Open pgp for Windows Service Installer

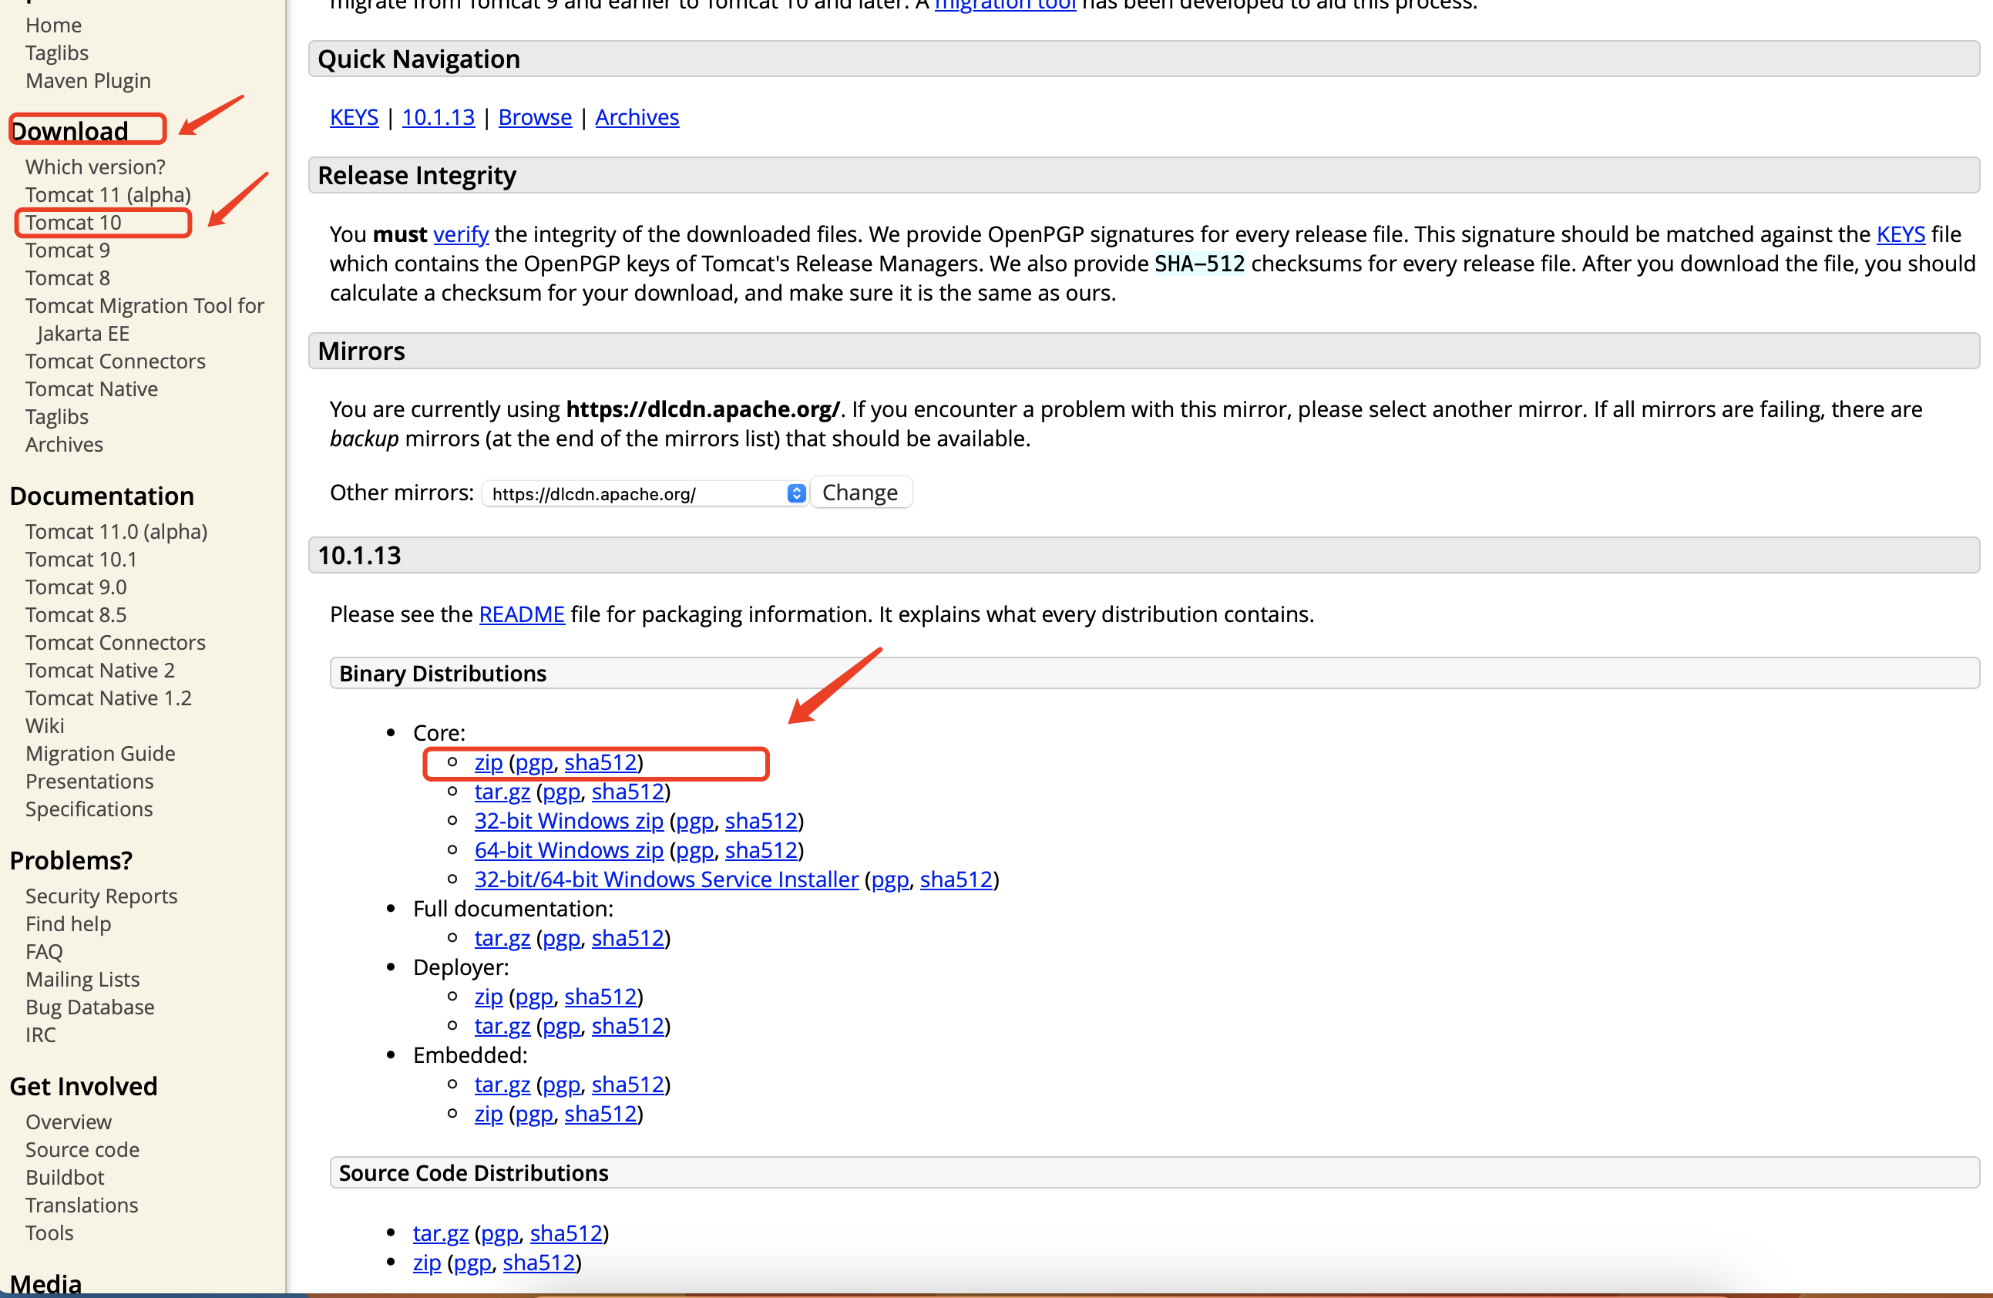890,880
